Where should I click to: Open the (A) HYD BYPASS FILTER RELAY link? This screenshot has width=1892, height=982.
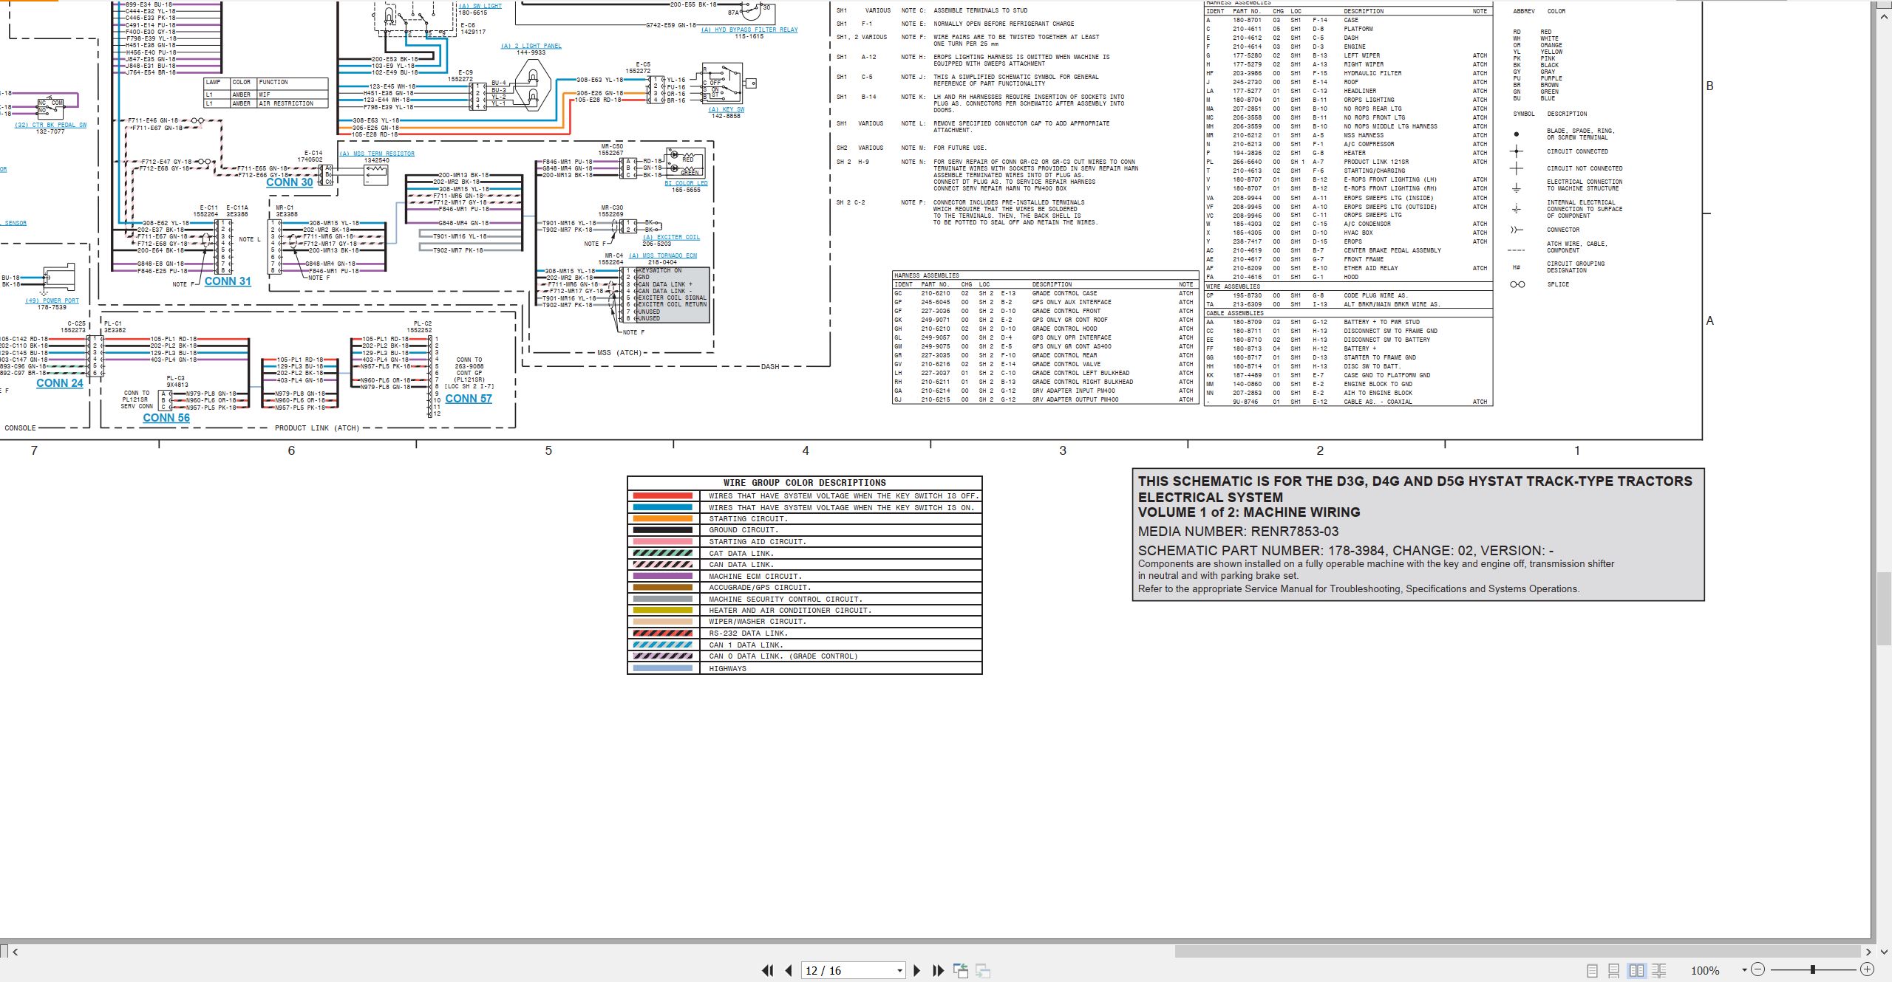pos(749,30)
